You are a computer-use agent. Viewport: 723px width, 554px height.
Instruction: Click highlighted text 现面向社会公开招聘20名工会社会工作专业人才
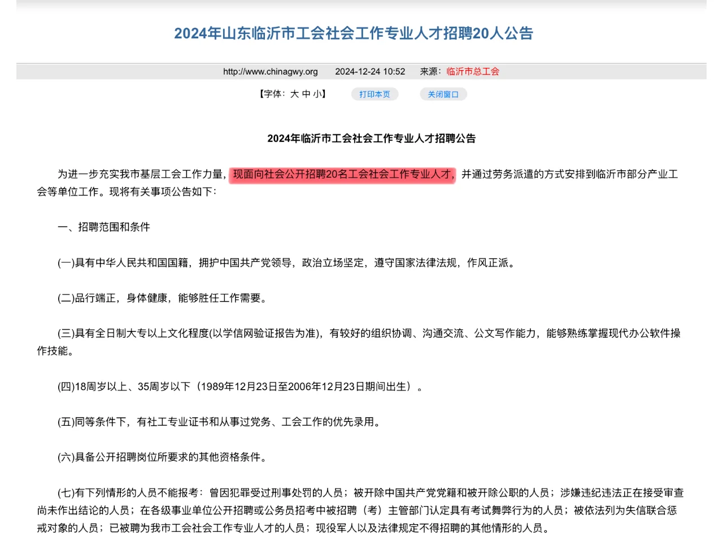342,175
